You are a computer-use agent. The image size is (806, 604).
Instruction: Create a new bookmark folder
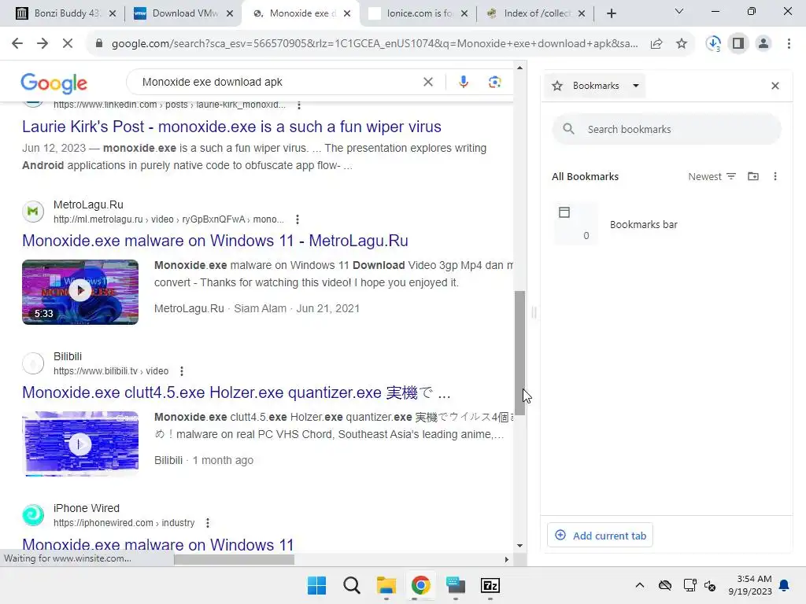tap(753, 177)
